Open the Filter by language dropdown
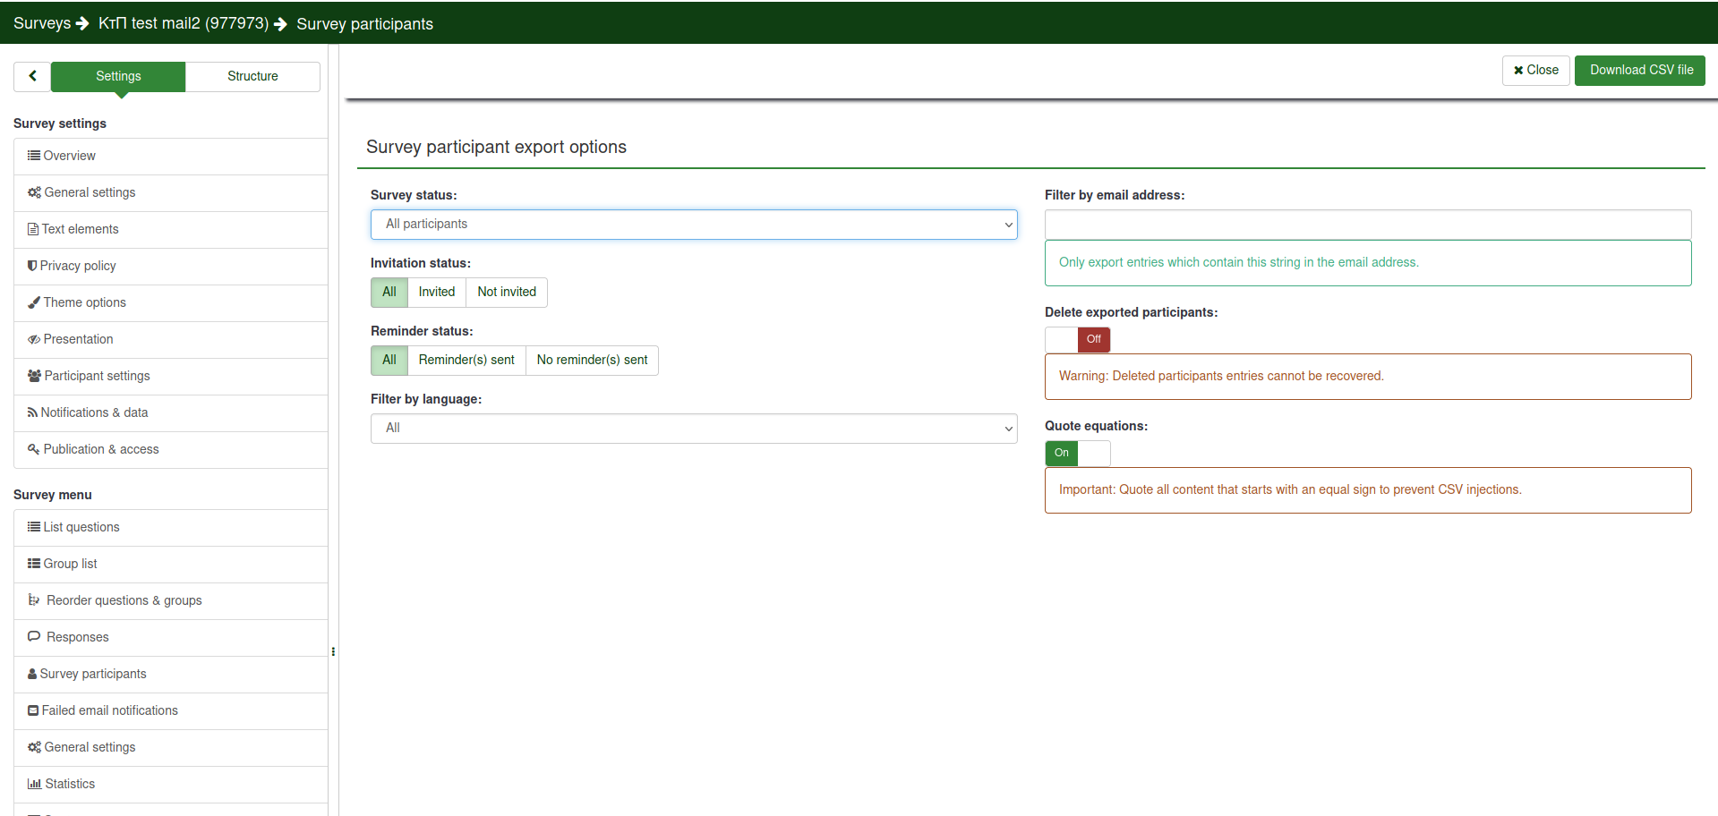The image size is (1718, 816). (694, 429)
